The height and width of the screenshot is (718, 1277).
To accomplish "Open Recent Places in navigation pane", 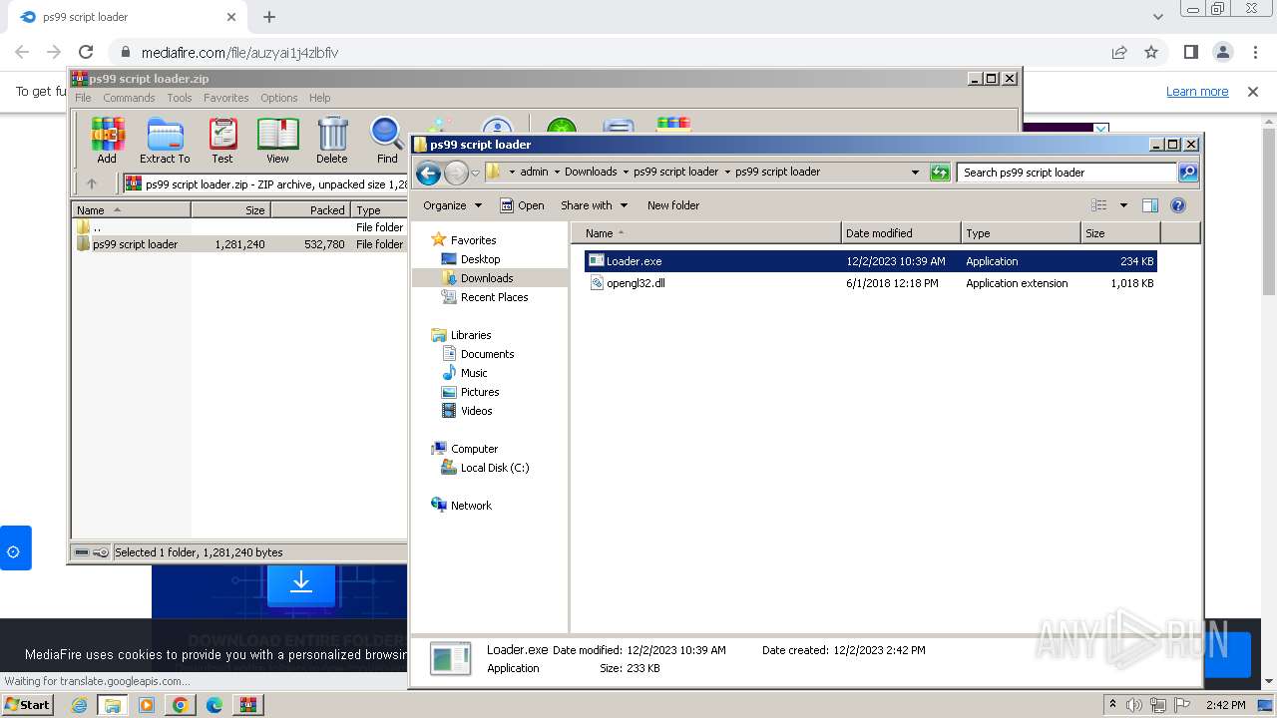I will pyautogui.click(x=494, y=297).
